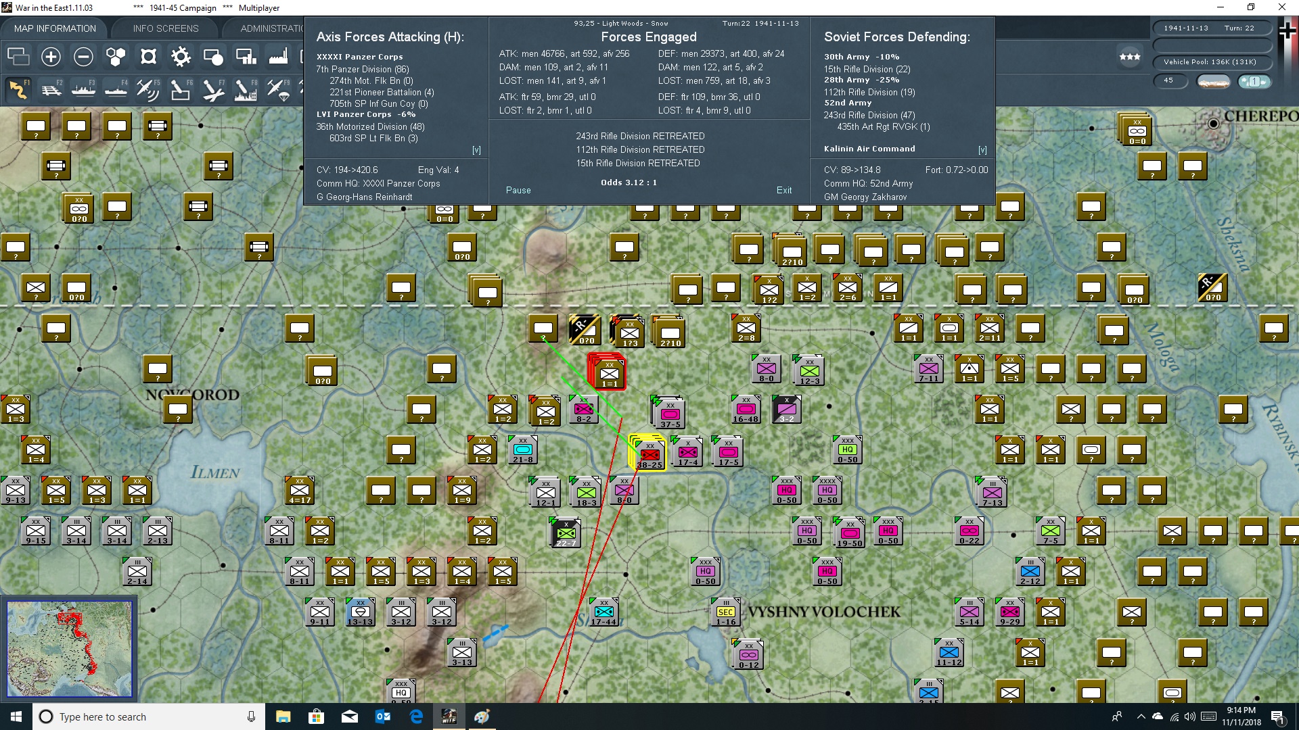This screenshot has width=1299, height=730.
Task: Toggle the zoom out minus control
Action: (83, 57)
